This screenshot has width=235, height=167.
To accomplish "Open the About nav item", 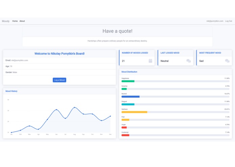I will point(22,21).
